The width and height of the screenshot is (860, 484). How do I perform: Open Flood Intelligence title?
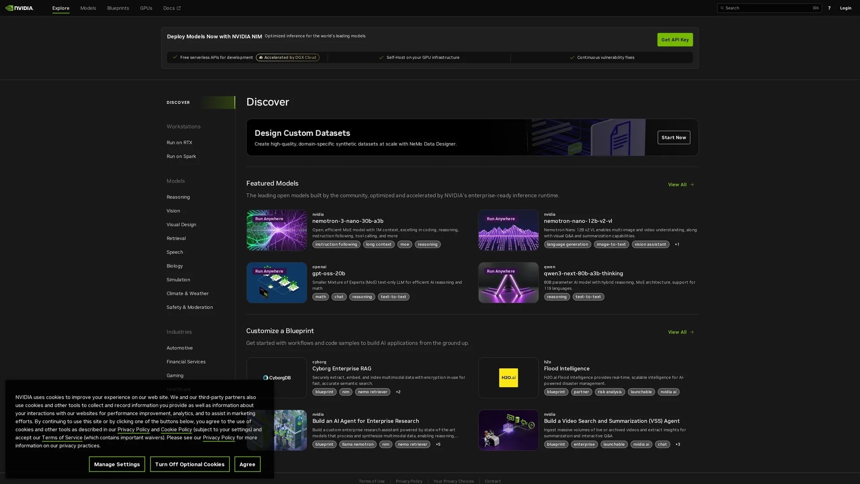click(567, 368)
